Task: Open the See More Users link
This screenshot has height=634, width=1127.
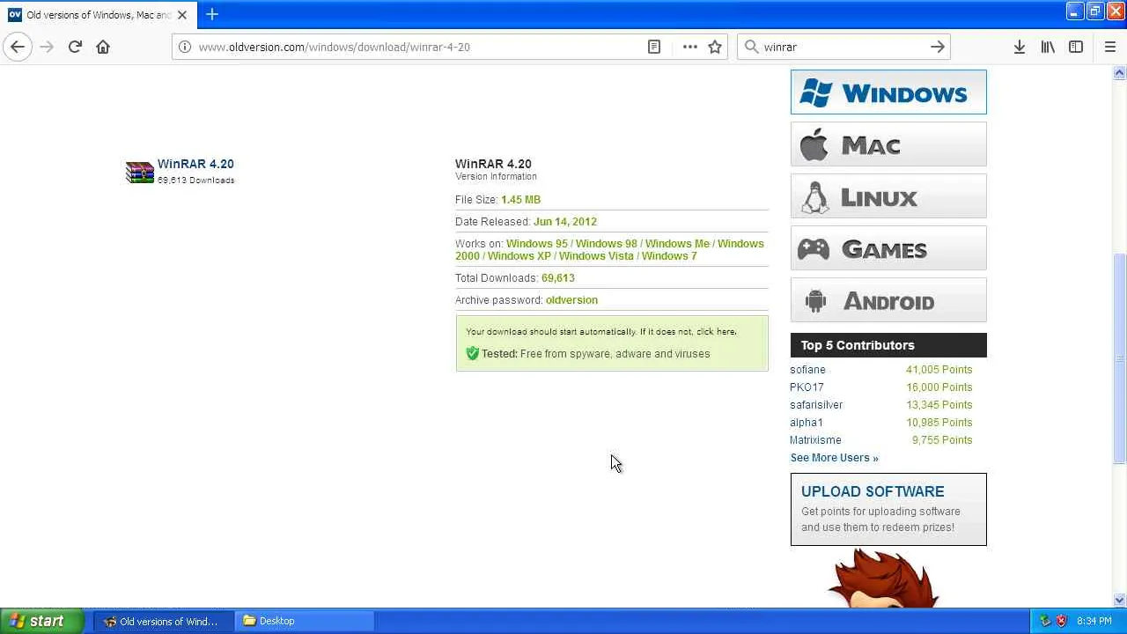Action: (x=834, y=458)
